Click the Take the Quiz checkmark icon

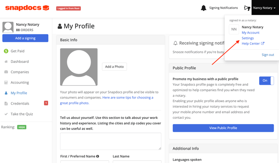click(6, 114)
